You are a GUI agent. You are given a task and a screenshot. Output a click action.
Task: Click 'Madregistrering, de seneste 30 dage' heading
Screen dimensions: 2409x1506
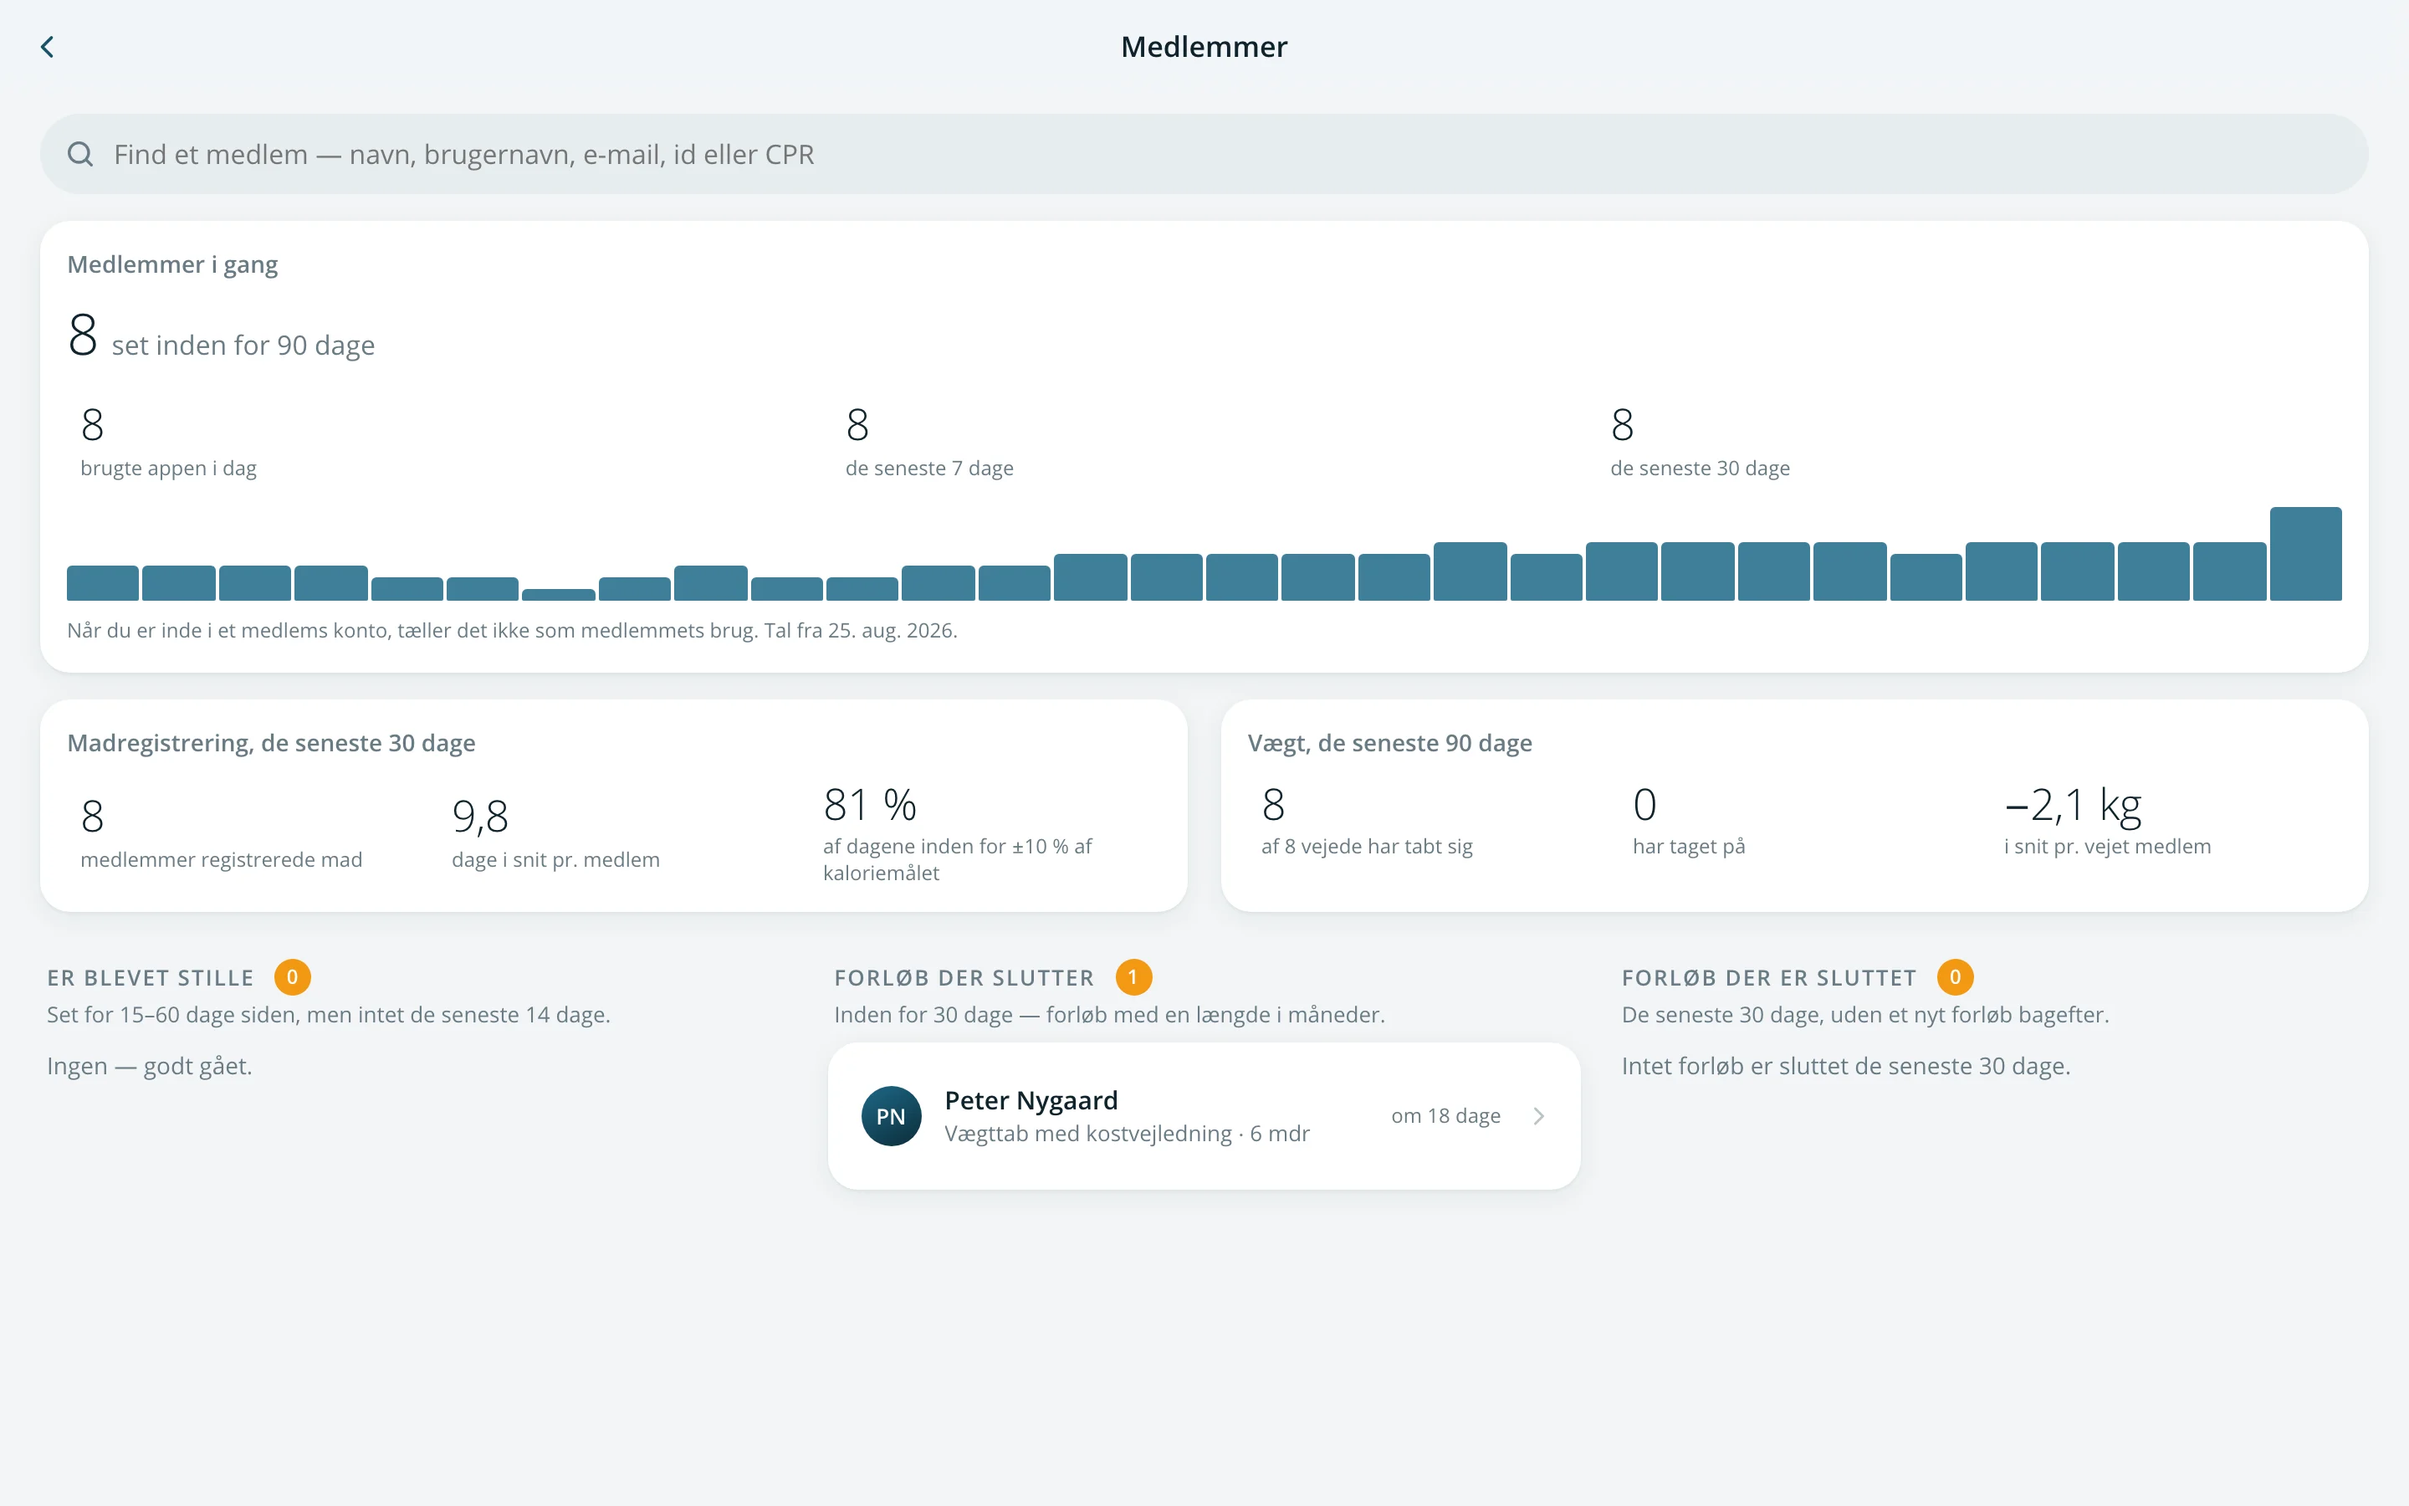pos(271,743)
